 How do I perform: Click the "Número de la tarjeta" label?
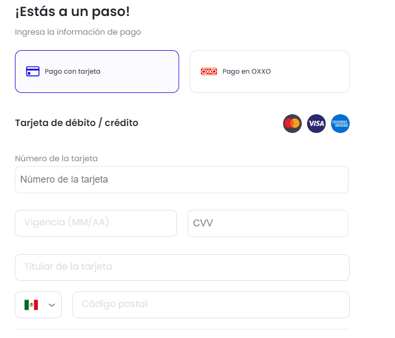tap(56, 159)
